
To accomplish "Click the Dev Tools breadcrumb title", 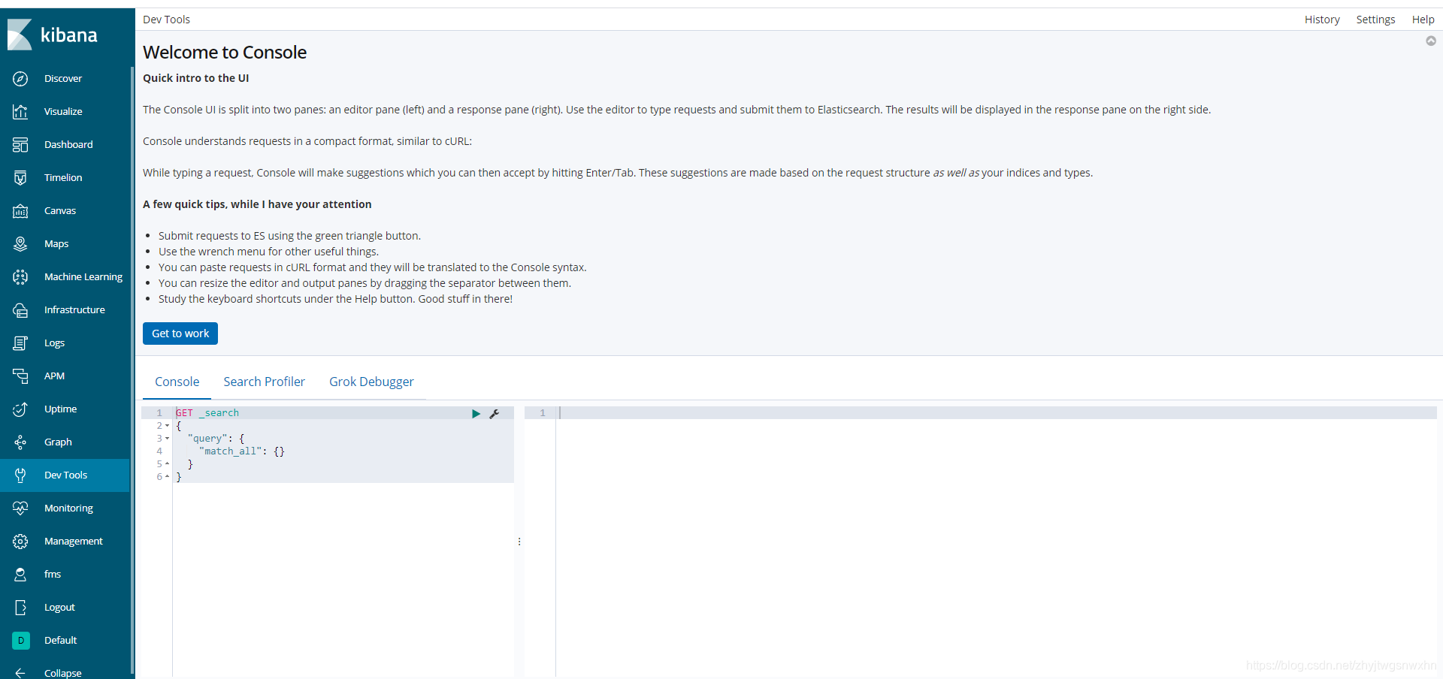I will [x=166, y=20].
